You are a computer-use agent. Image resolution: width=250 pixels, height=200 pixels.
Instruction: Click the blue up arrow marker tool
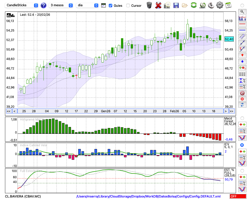pyautogui.click(x=242, y=61)
